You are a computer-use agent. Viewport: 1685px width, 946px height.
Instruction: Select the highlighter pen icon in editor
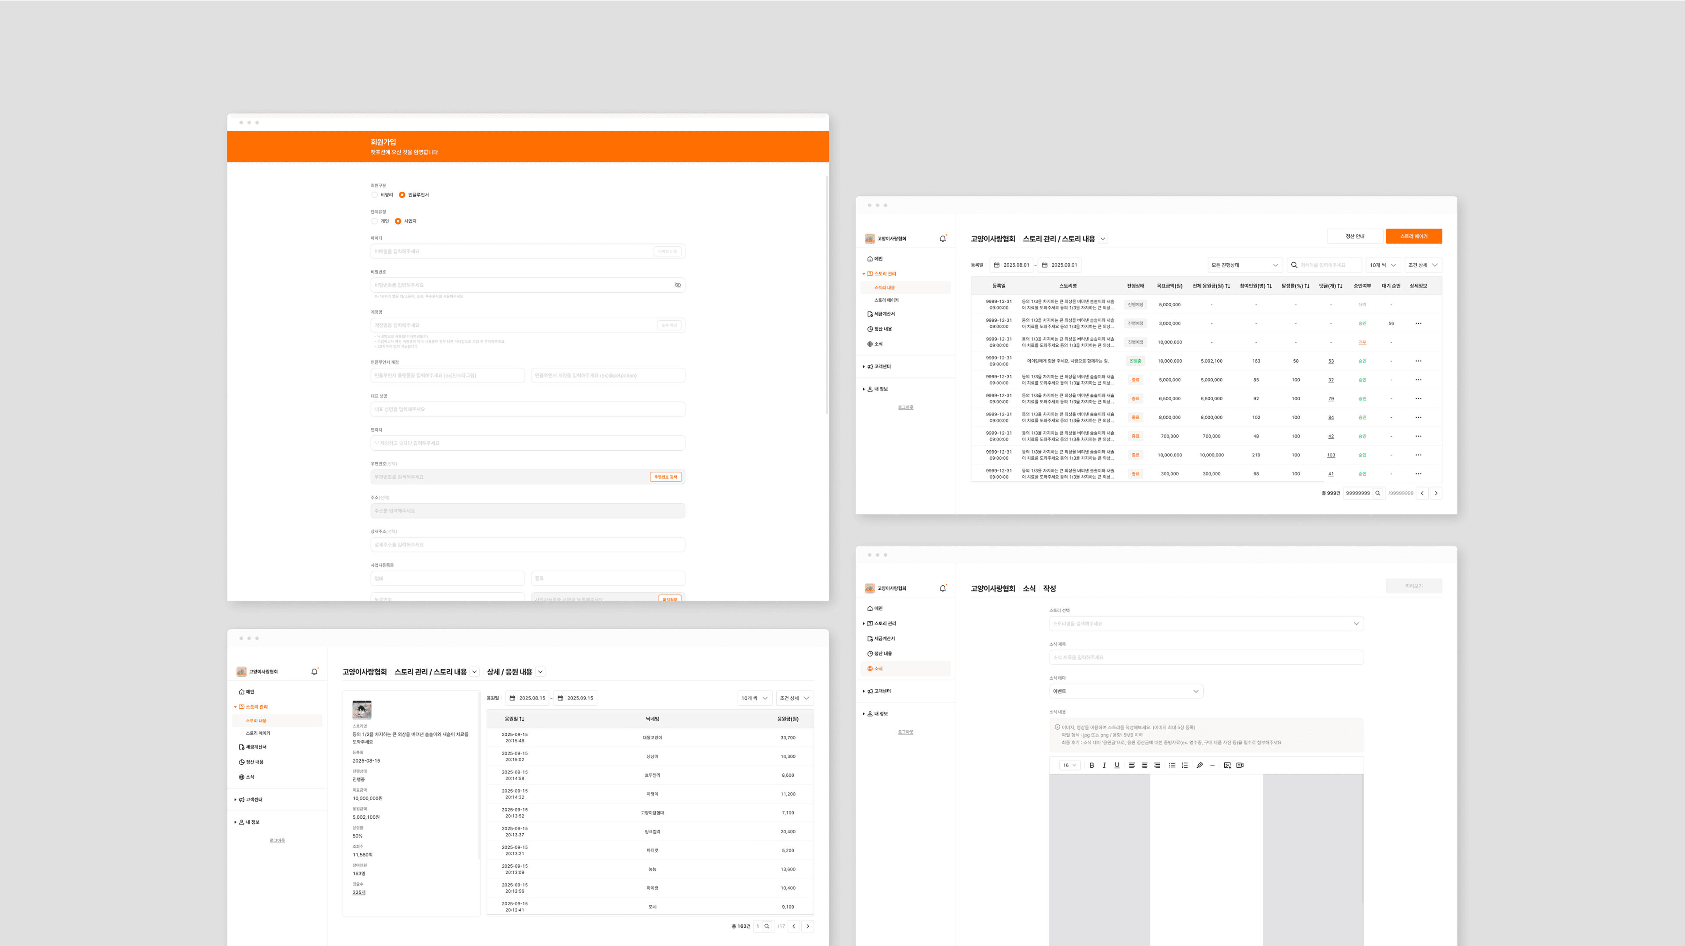coord(1200,765)
